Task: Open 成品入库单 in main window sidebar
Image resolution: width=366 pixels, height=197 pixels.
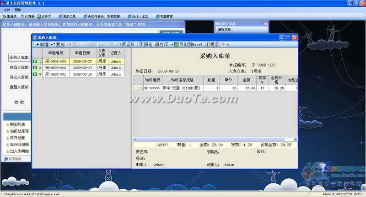Action: (x=19, y=67)
